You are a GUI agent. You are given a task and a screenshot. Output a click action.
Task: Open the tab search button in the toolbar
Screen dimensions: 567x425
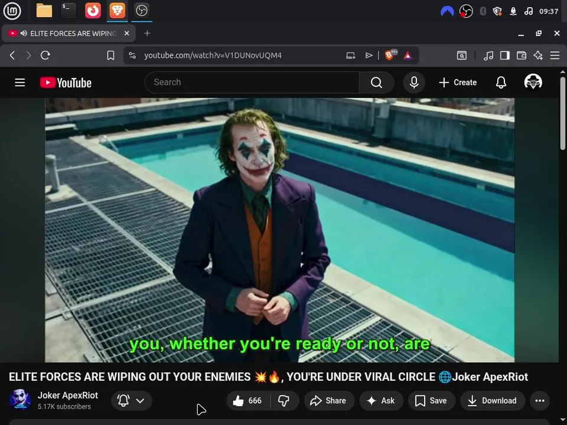click(x=462, y=55)
